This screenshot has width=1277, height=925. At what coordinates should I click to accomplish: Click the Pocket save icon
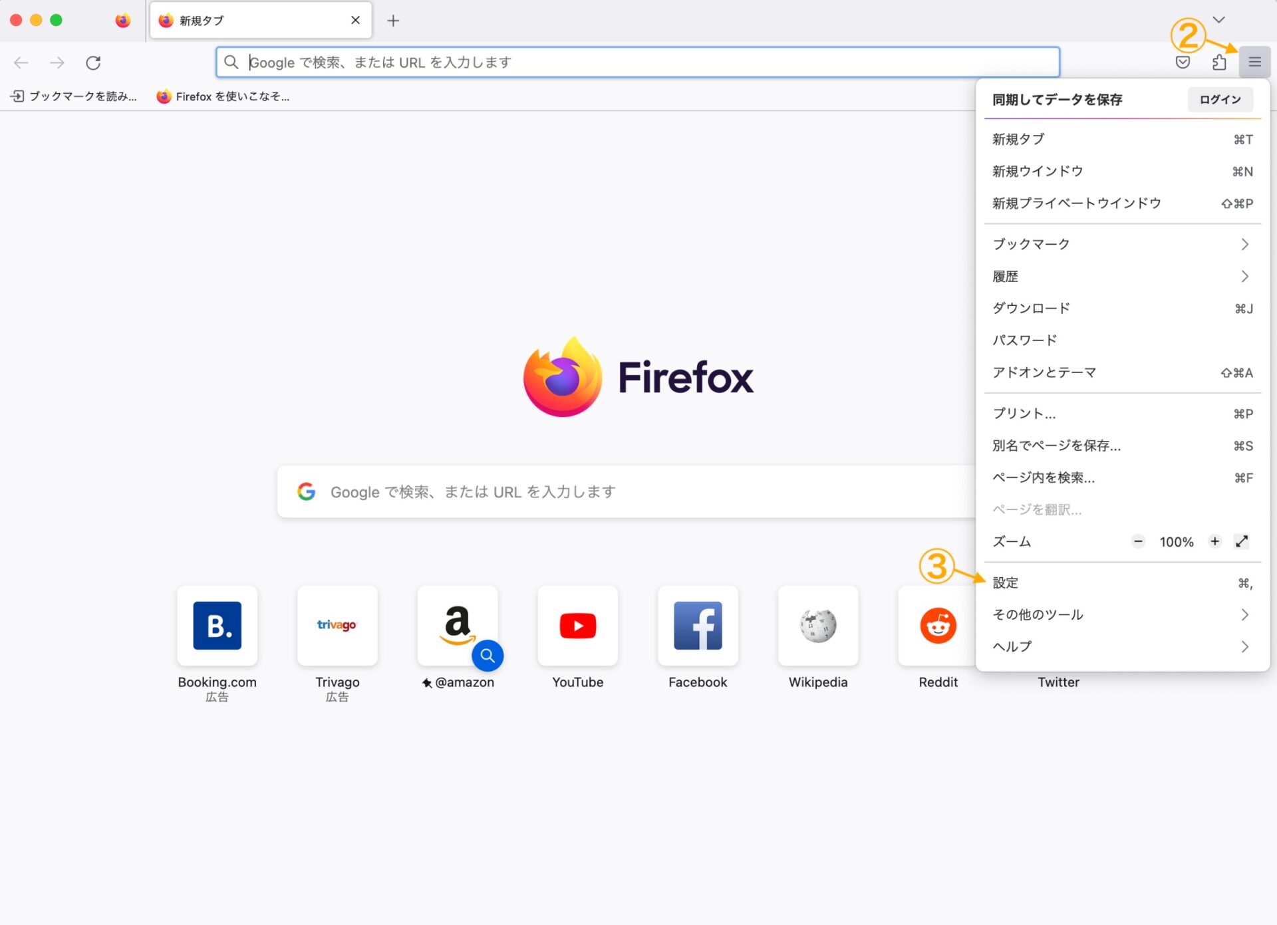coord(1182,63)
